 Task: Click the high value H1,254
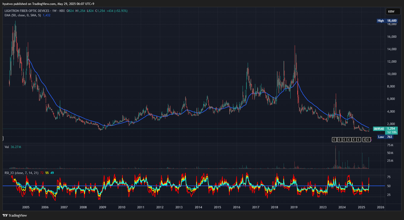[x=80, y=11]
